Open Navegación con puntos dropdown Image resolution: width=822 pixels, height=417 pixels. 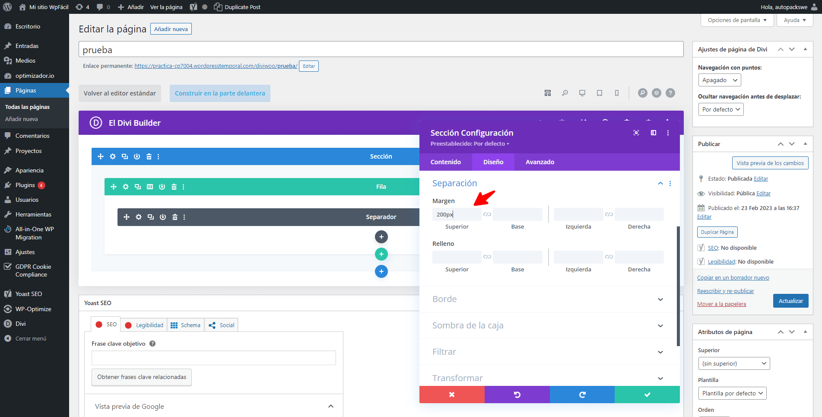coord(720,80)
